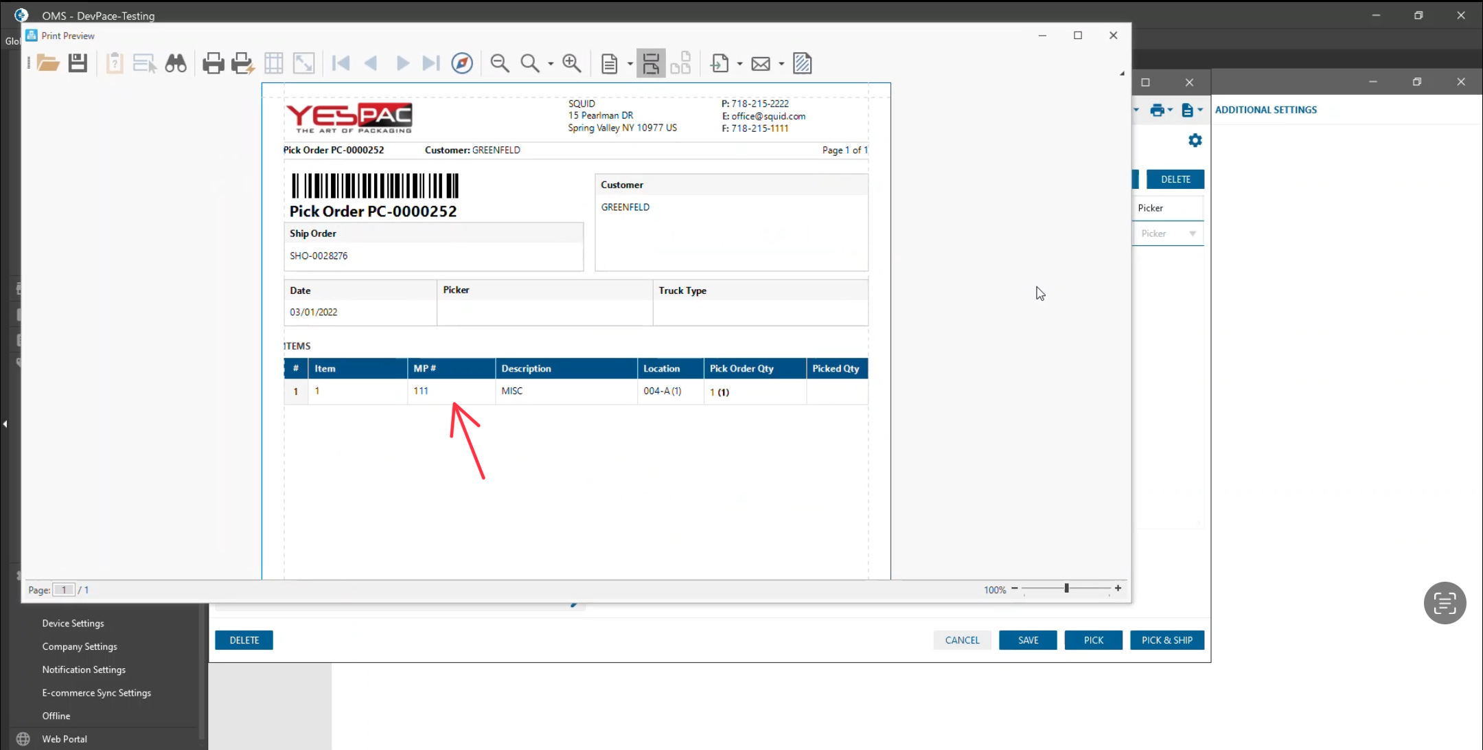1483x750 pixels.
Task: Click the gear icon under Additional Settings
Action: 1195,141
